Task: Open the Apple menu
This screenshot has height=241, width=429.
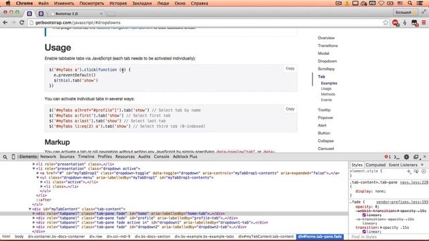Action: click(x=8, y=3)
